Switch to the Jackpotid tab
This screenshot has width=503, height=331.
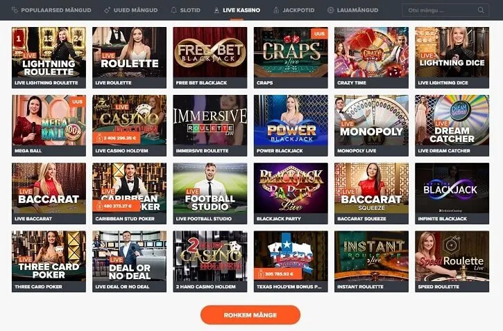[298, 10]
